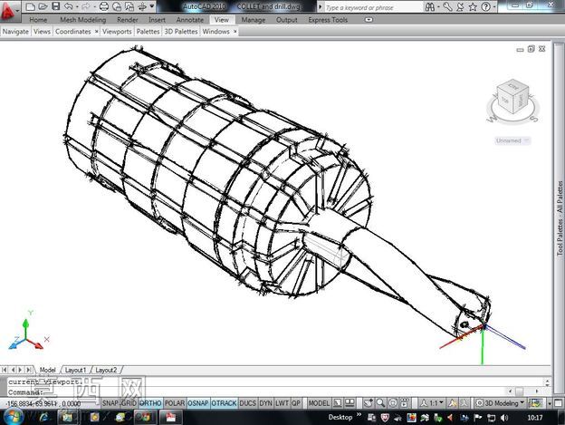Open the AutoCAD application menu logo
565x425 pixels.
click(9, 11)
